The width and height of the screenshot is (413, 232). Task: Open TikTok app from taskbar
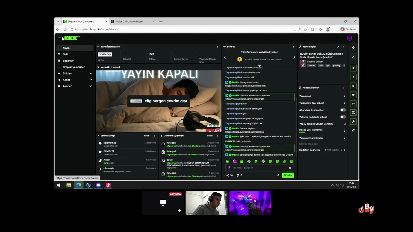click(108, 185)
